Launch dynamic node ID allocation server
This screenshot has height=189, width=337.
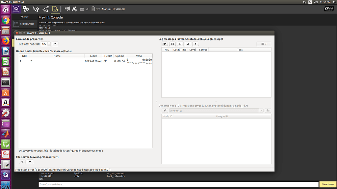click(165, 111)
